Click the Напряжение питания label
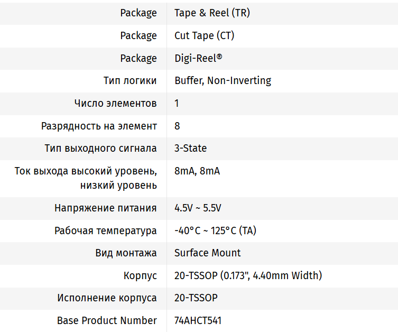The width and height of the screenshot is (398, 332). [106, 208]
